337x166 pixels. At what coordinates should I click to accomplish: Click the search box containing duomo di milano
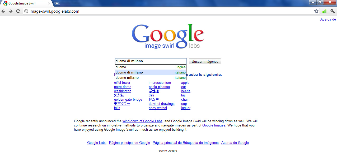(x=151, y=61)
